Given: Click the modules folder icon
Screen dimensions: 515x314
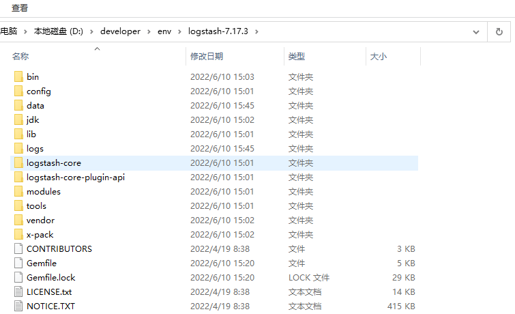Looking at the screenshot, I should coord(18,191).
